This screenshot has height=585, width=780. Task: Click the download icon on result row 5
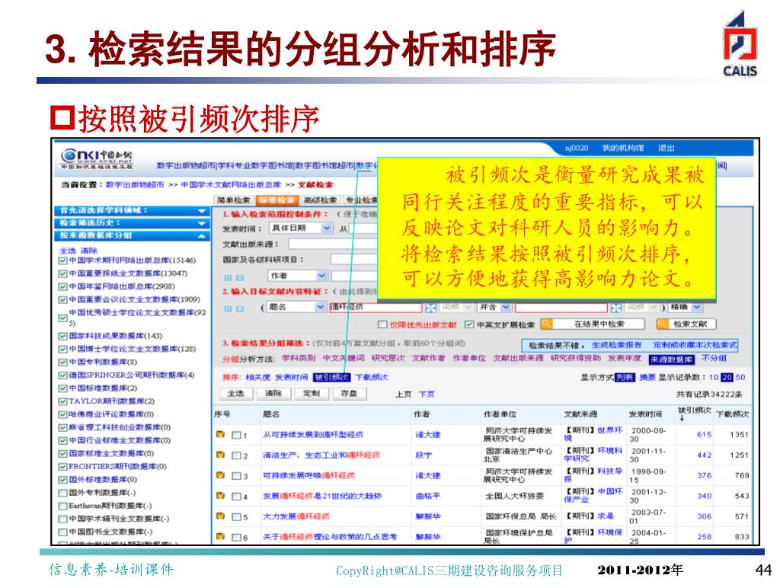coord(220,516)
